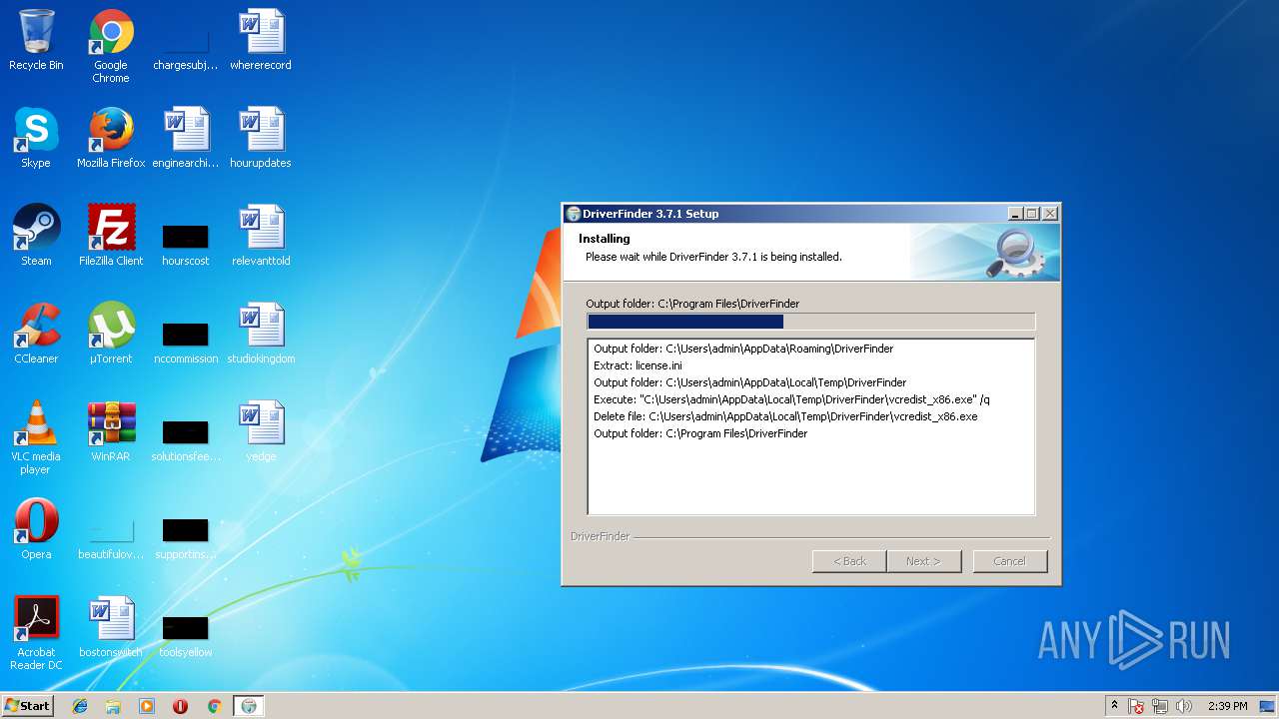This screenshot has width=1279, height=719.
Task: Close the DriverFinder Setup window
Action: pyautogui.click(x=1049, y=214)
